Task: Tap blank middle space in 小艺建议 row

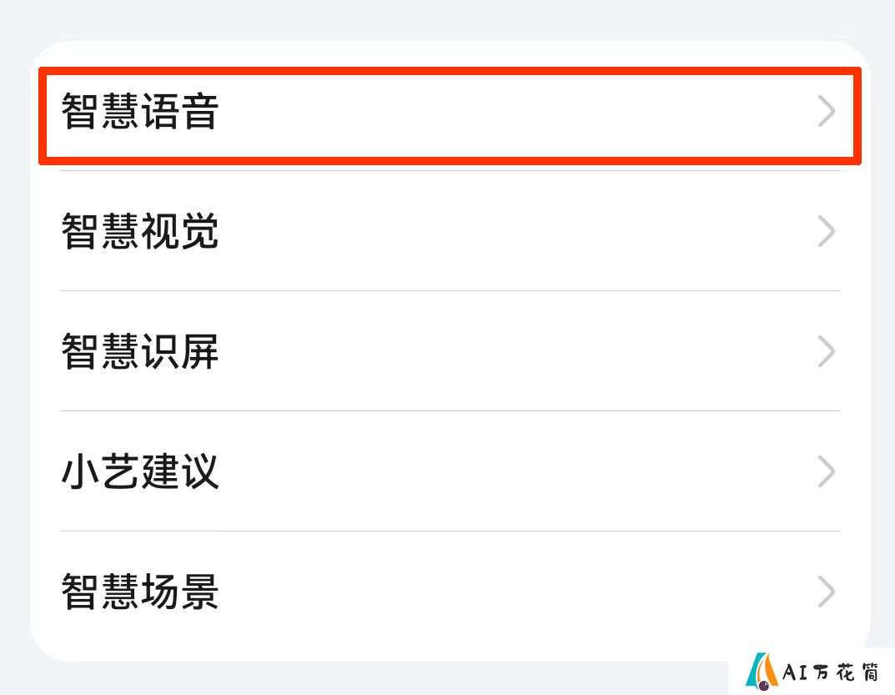Action: [x=514, y=471]
